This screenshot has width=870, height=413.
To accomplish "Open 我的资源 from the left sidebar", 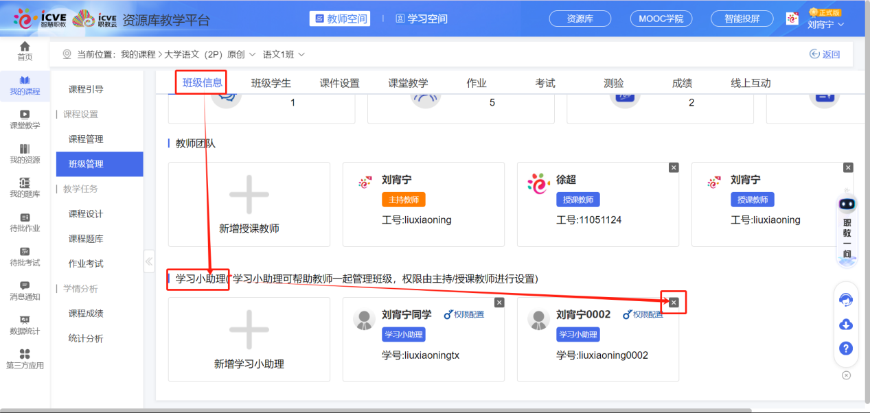I will [x=25, y=152].
